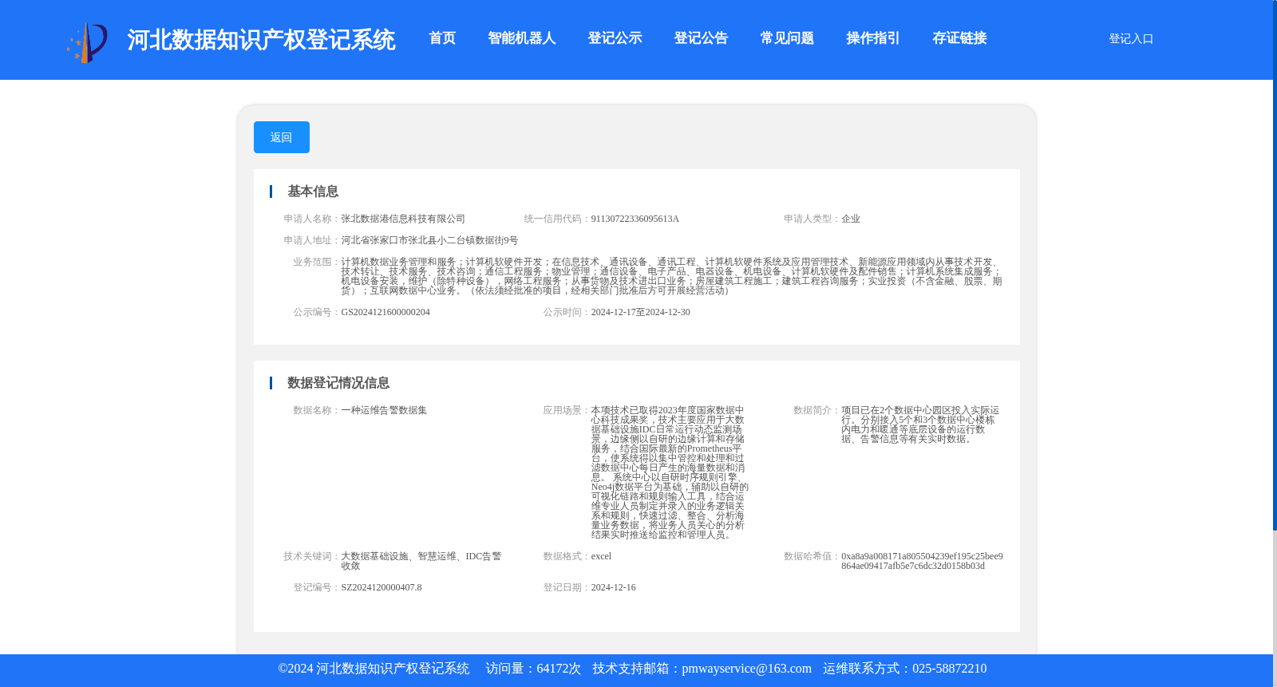Go to 登记公示 in navigation
Screen dimensions: 1277x687
(x=615, y=38)
